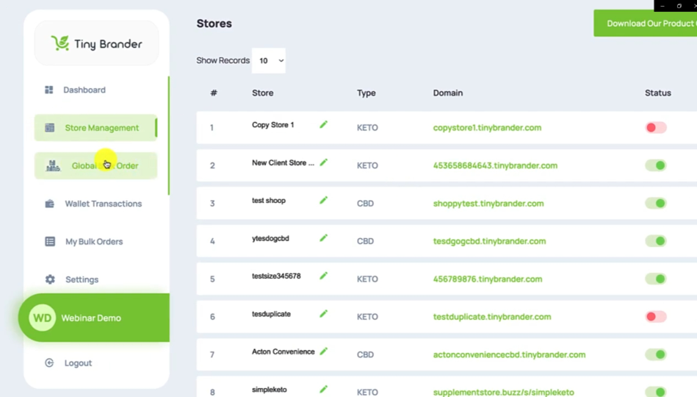Click CBD type in test shoop row
Screen dimensions: 697x397
point(365,204)
